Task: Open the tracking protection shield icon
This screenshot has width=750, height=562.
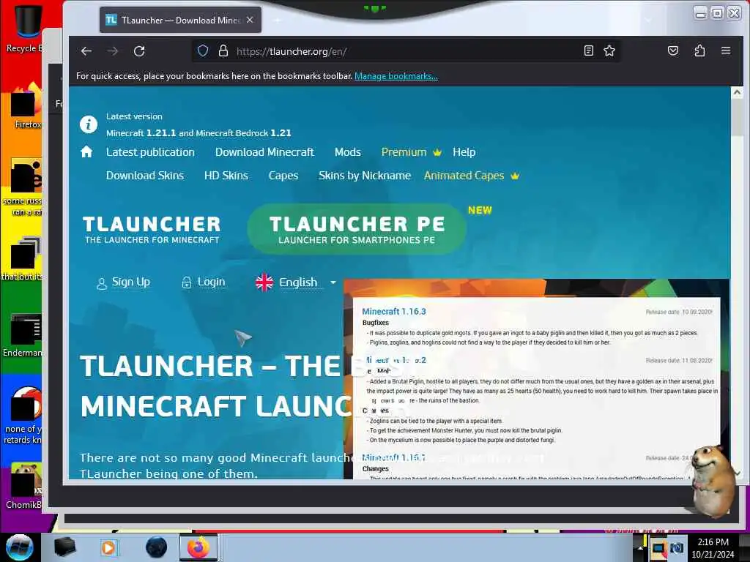Action: tap(203, 50)
